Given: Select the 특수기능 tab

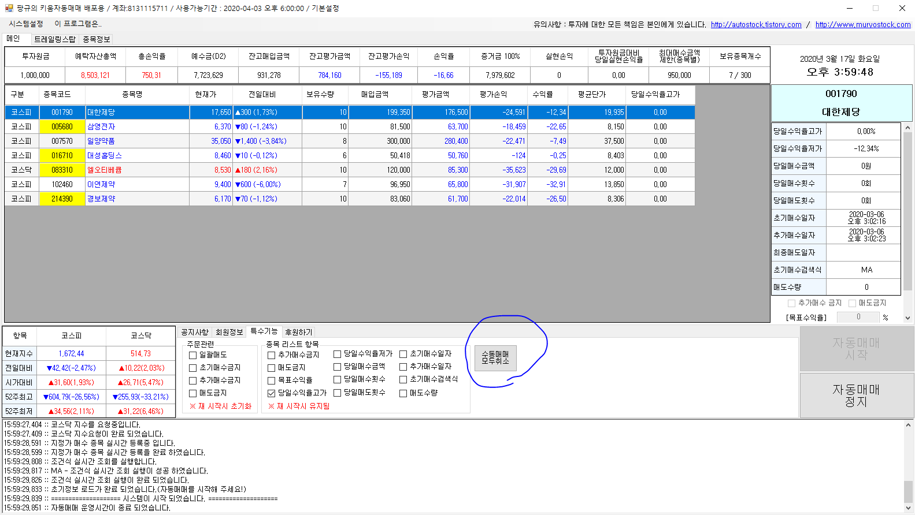Looking at the screenshot, I should point(264,331).
